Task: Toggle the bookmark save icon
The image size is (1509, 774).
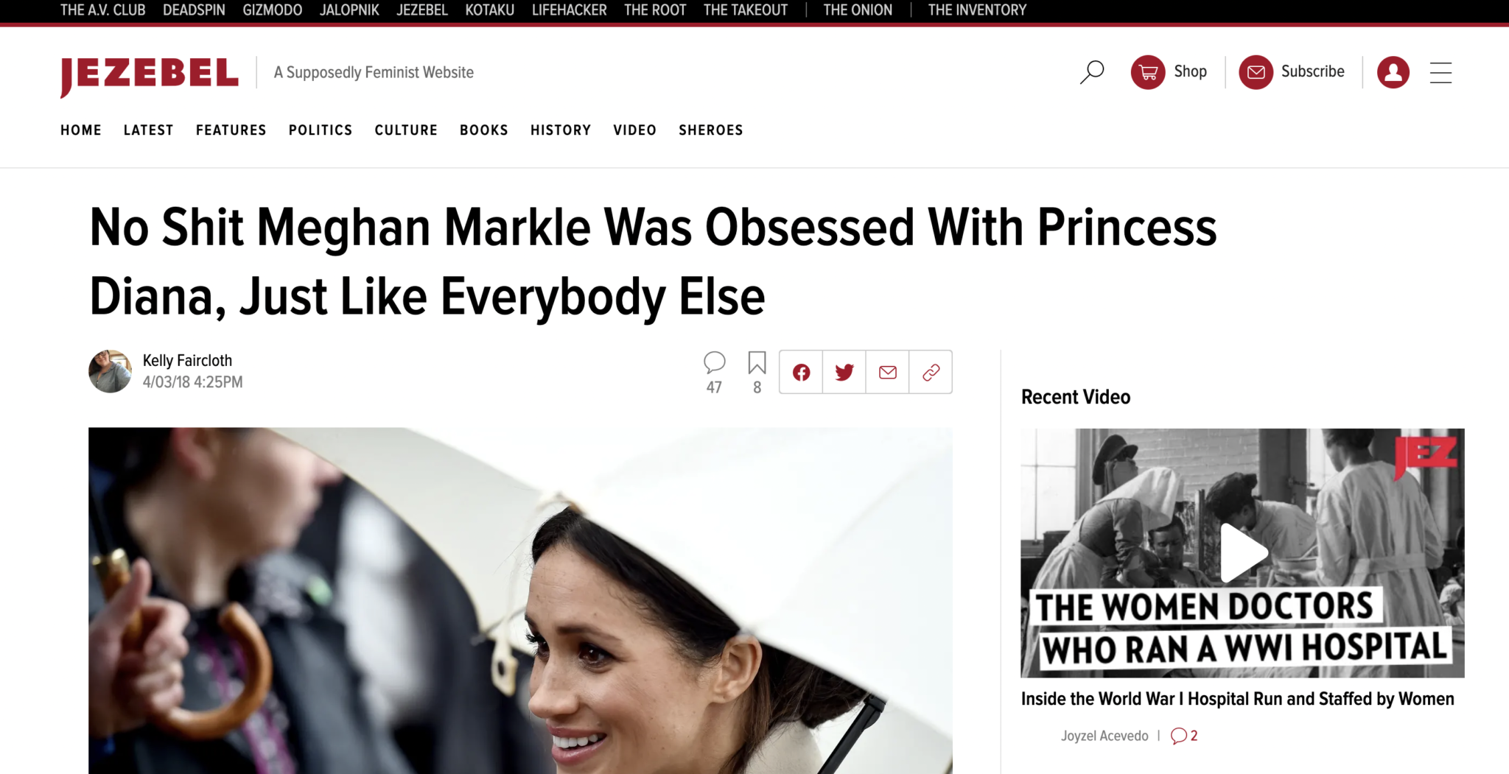Action: pos(757,362)
